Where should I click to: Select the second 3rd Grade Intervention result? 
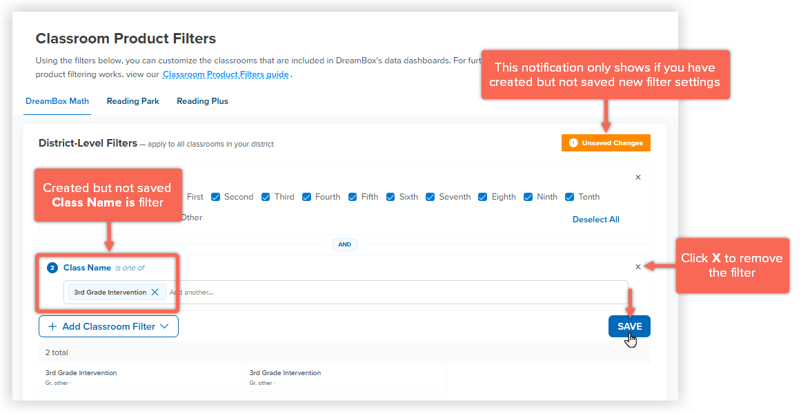[x=344, y=377]
